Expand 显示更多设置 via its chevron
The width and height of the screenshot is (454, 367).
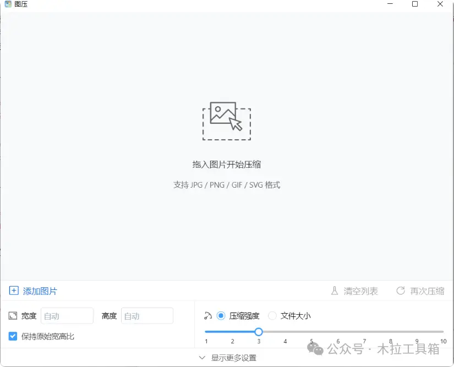203,357
